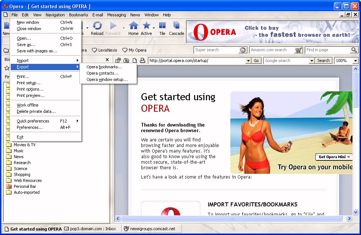This screenshot has width=361, height=235.
Task: Click in the Amazon.com search field
Action: 272,50
